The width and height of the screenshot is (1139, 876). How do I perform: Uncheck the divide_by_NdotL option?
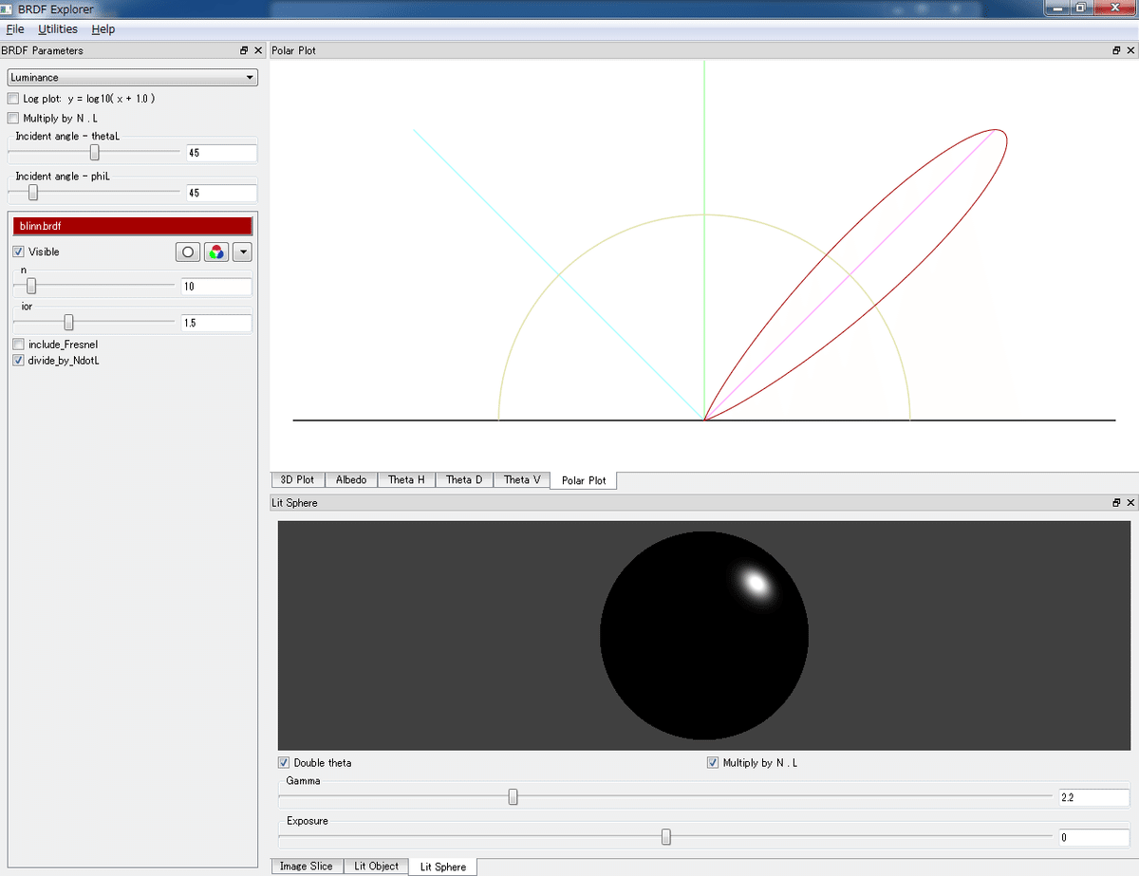[x=17, y=361]
